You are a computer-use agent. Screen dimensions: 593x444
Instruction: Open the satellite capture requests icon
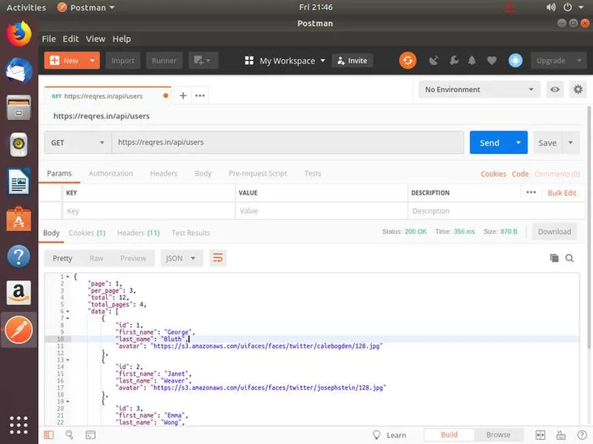(433, 61)
